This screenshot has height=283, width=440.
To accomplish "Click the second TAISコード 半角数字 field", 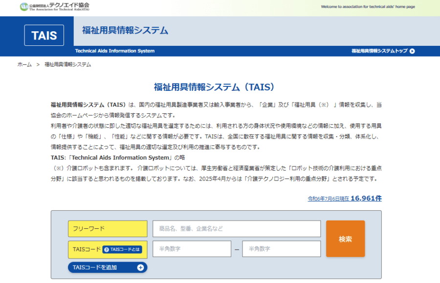I will [282, 249].
